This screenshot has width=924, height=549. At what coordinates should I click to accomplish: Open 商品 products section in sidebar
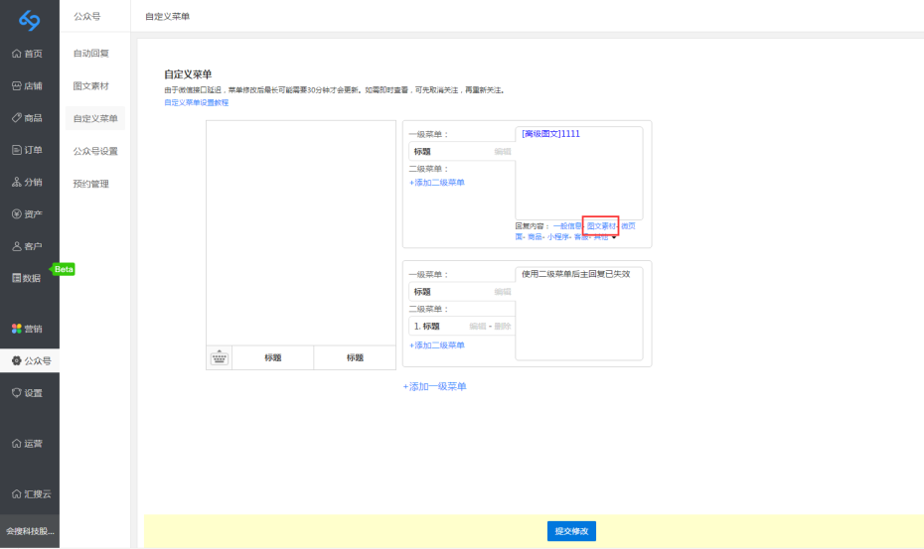pos(28,118)
